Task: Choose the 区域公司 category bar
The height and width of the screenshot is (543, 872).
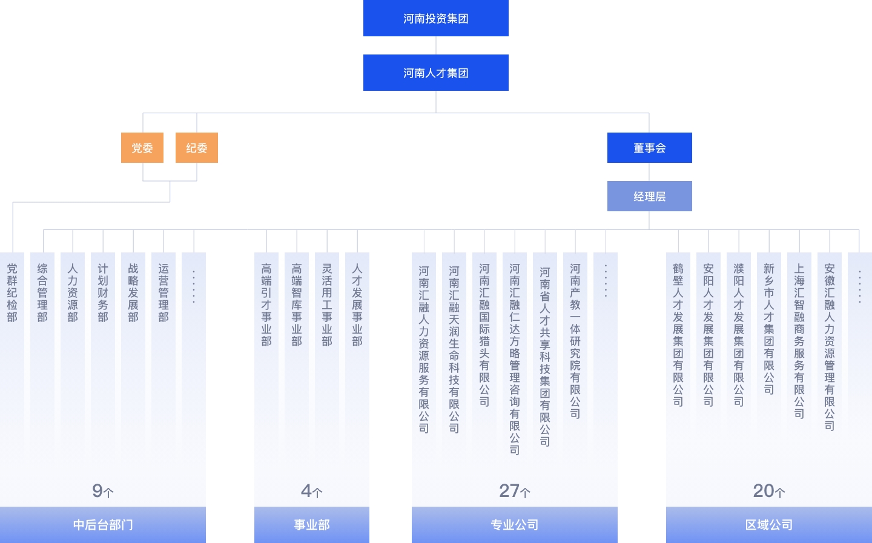Action: pyautogui.click(x=769, y=525)
